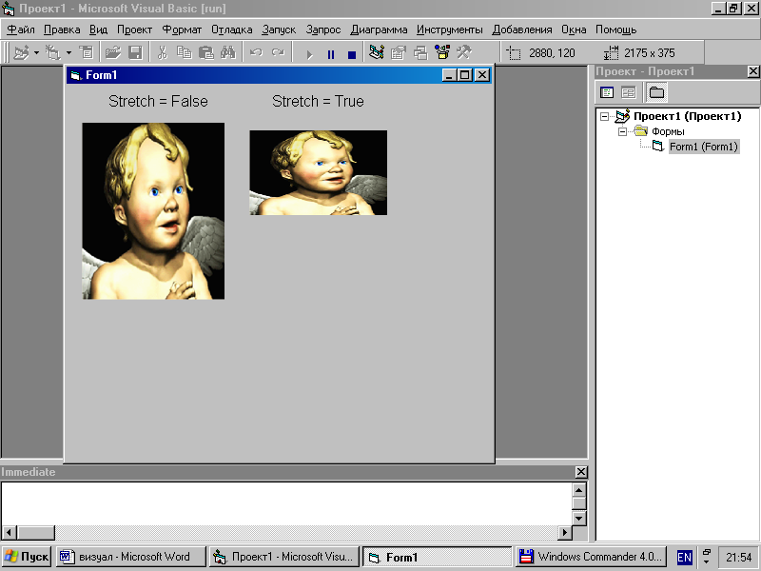Click the Open Project folder icon
This screenshot has height=571, width=761.
tap(113, 52)
